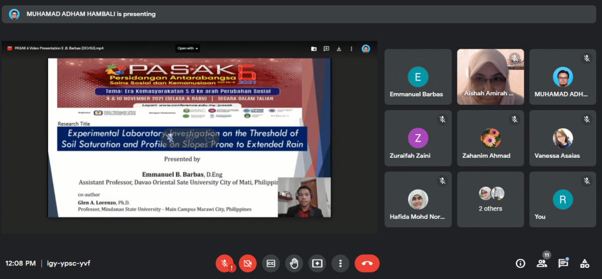The height and width of the screenshot is (279, 602).
Task: Click the muted mic icon on MUHAMAD ADH... tile
Action: (587, 58)
